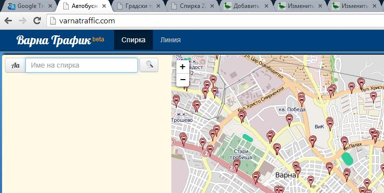Viewport: 384px width, 193px height.
Task: Click the browser back arrow
Action: click(x=8, y=21)
